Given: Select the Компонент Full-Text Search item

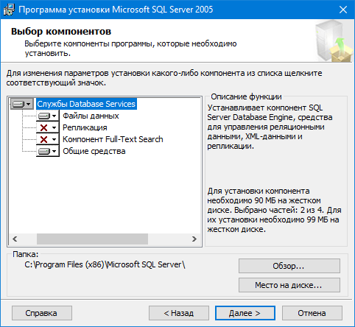Looking at the screenshot, I should pyautogui.click(x=113, y=139).
